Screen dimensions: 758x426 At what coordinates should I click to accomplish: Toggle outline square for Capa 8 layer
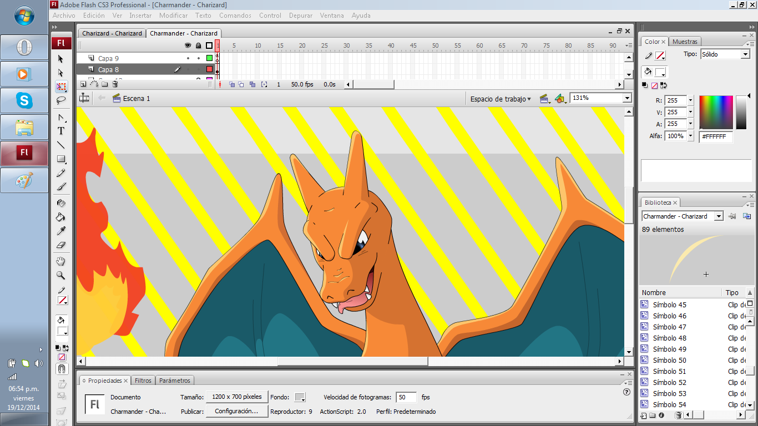pos(209,69)
